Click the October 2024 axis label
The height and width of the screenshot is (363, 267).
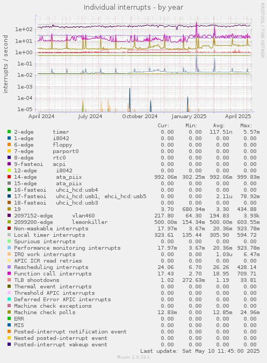coord(140,116)
